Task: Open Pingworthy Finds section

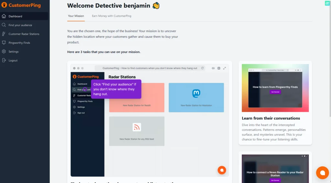Action: (x=24, y=43)
